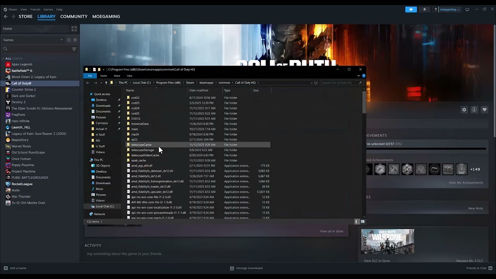Select Apex Legends in game list

[22, 64]
